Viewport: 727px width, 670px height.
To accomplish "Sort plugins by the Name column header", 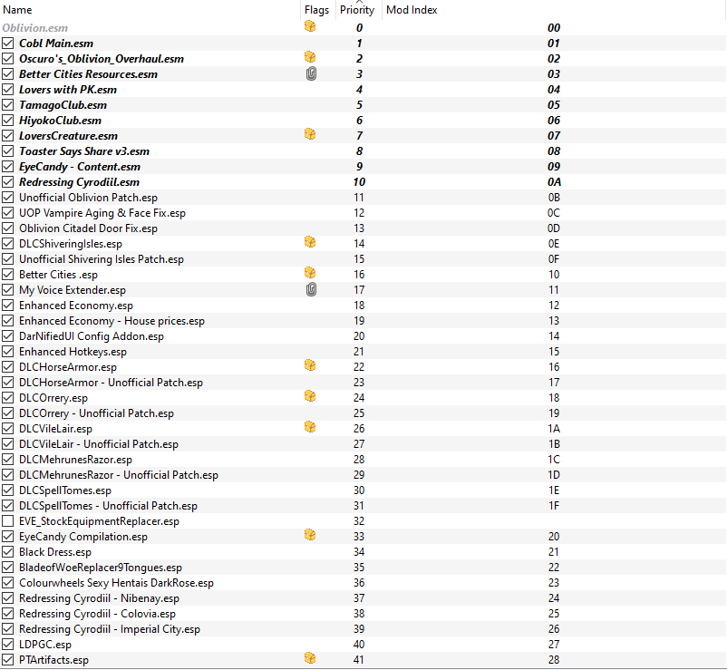I will point(150,10).
